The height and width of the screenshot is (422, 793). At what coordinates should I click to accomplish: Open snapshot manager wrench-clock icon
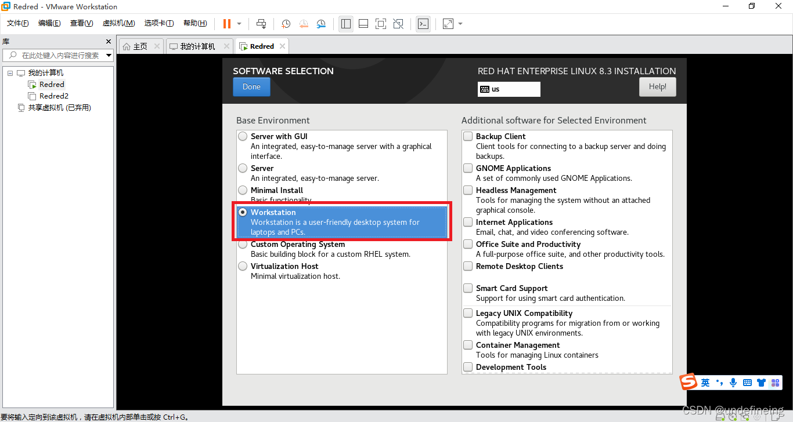[321, 24]
